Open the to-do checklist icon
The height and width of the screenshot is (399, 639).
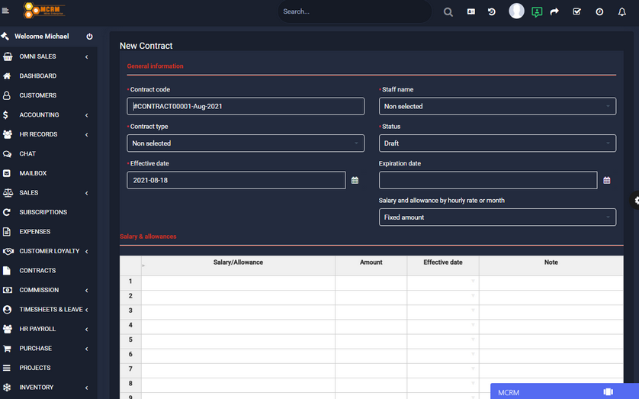[576, 11]
